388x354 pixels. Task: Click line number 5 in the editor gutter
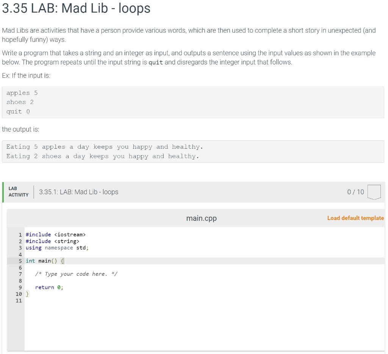point(20,261)
